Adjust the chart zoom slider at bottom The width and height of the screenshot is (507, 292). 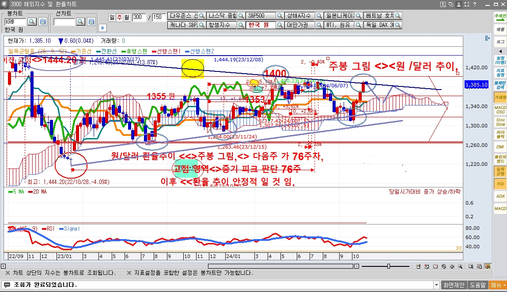pyautogui.click(x=389, y=266)
